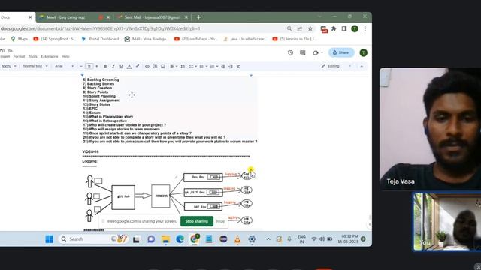Open the highlight color pen tool
Screen dimensions: 481x270
[138, 66]
